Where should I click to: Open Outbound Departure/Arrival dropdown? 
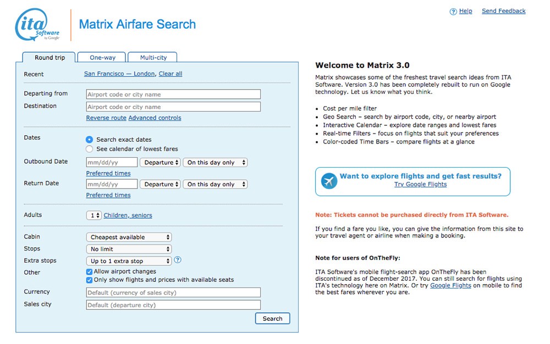pyautogui.click(x=160, y=163)
